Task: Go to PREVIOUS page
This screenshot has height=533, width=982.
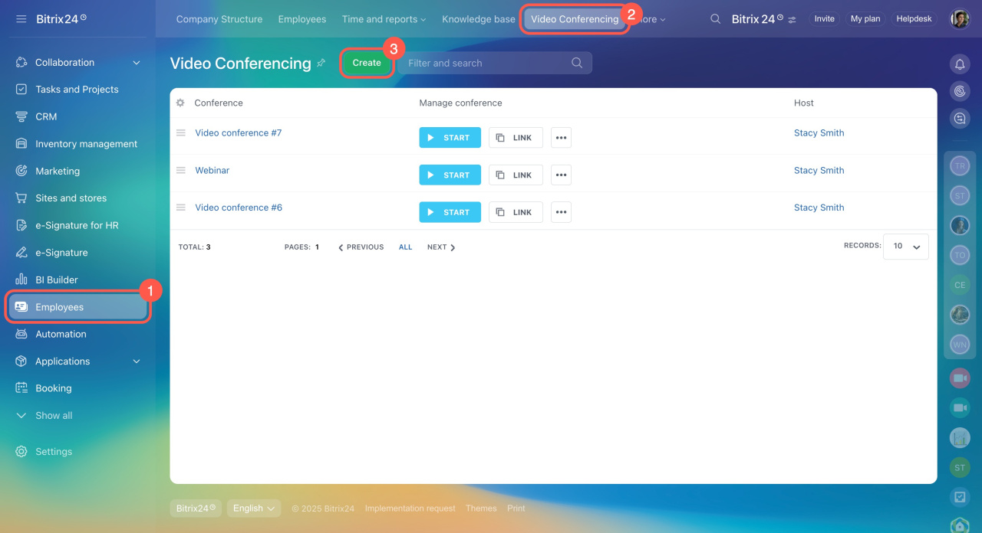Action: (x=361, y=247)
